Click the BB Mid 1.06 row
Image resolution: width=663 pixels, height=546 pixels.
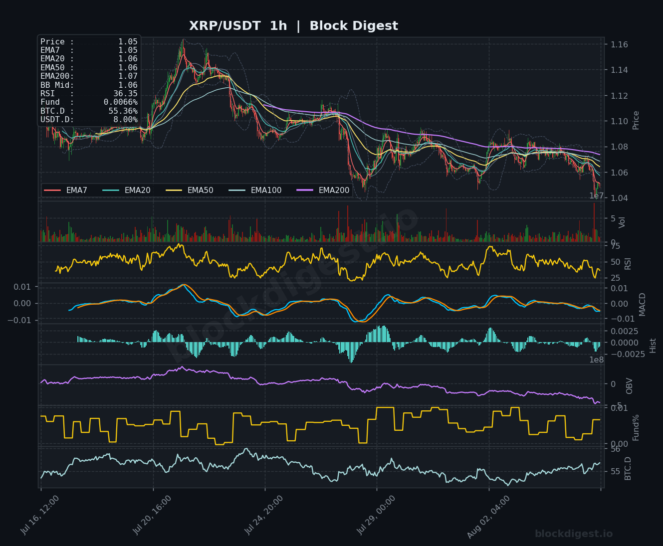coord(89,85)
